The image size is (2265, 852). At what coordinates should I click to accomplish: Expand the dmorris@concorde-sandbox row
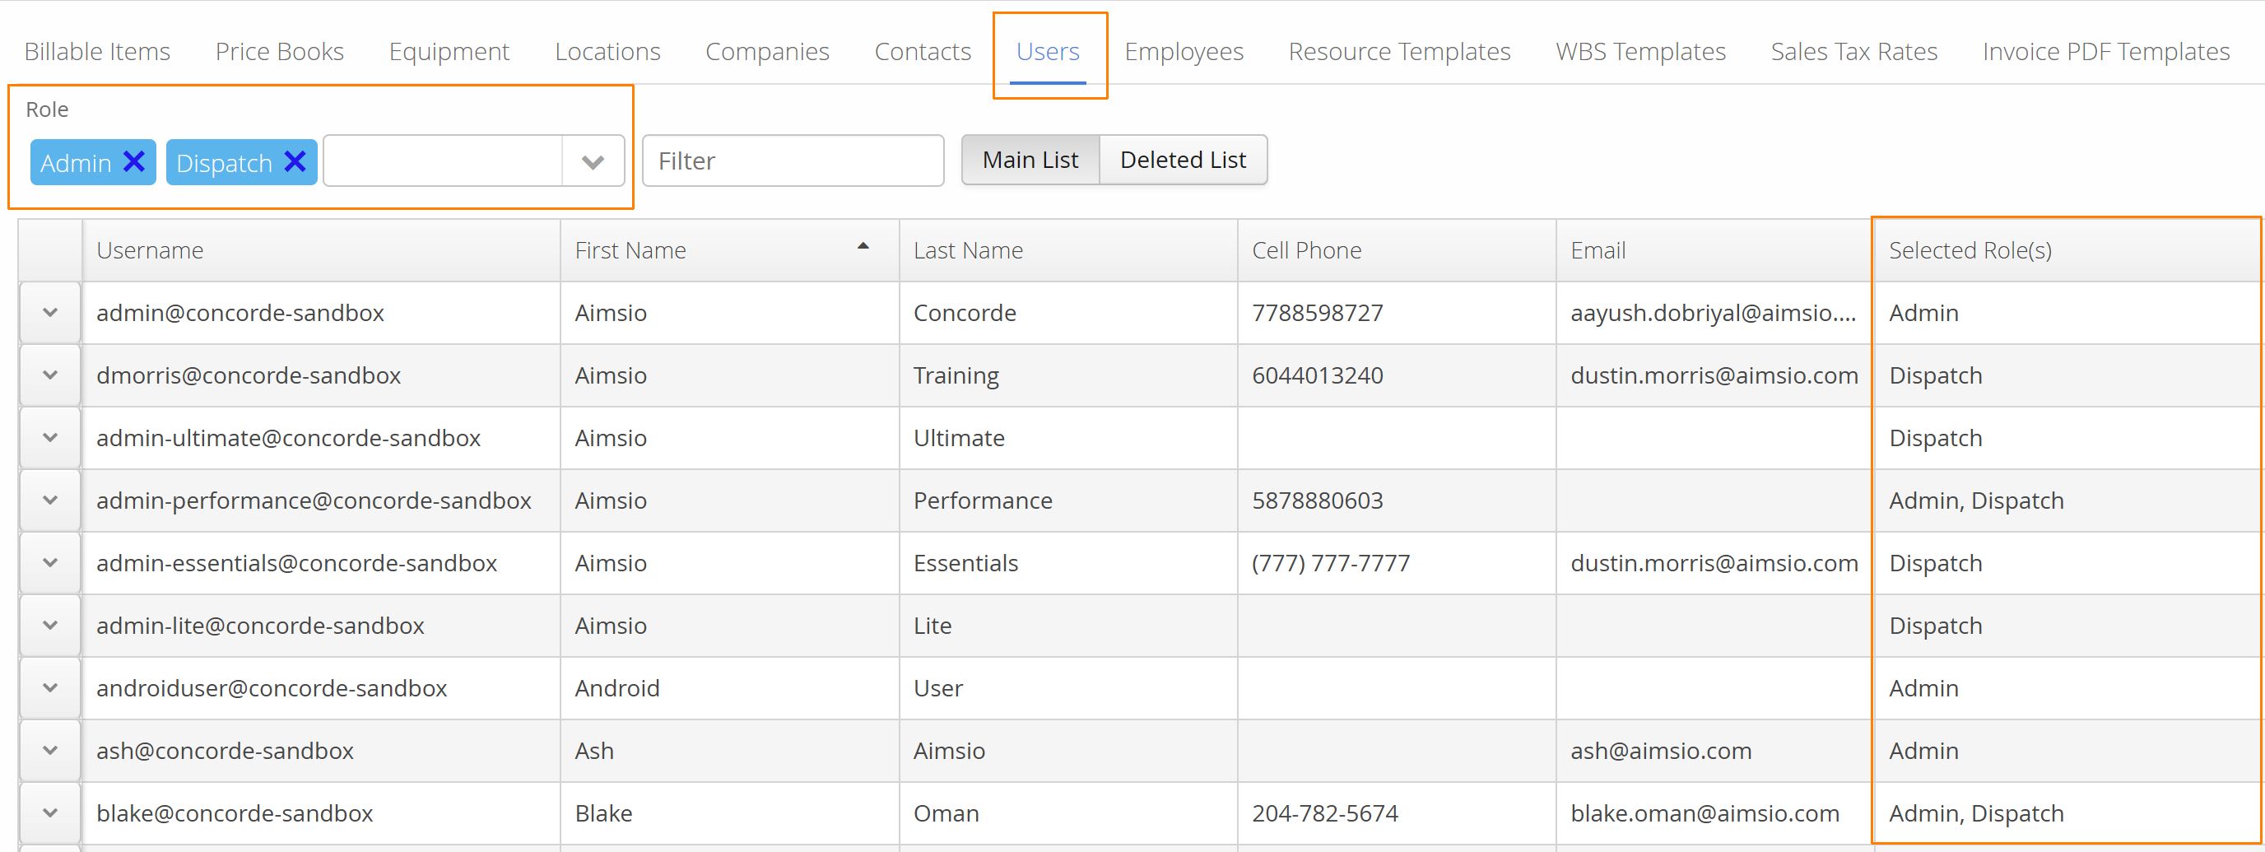tap(50, 375)
